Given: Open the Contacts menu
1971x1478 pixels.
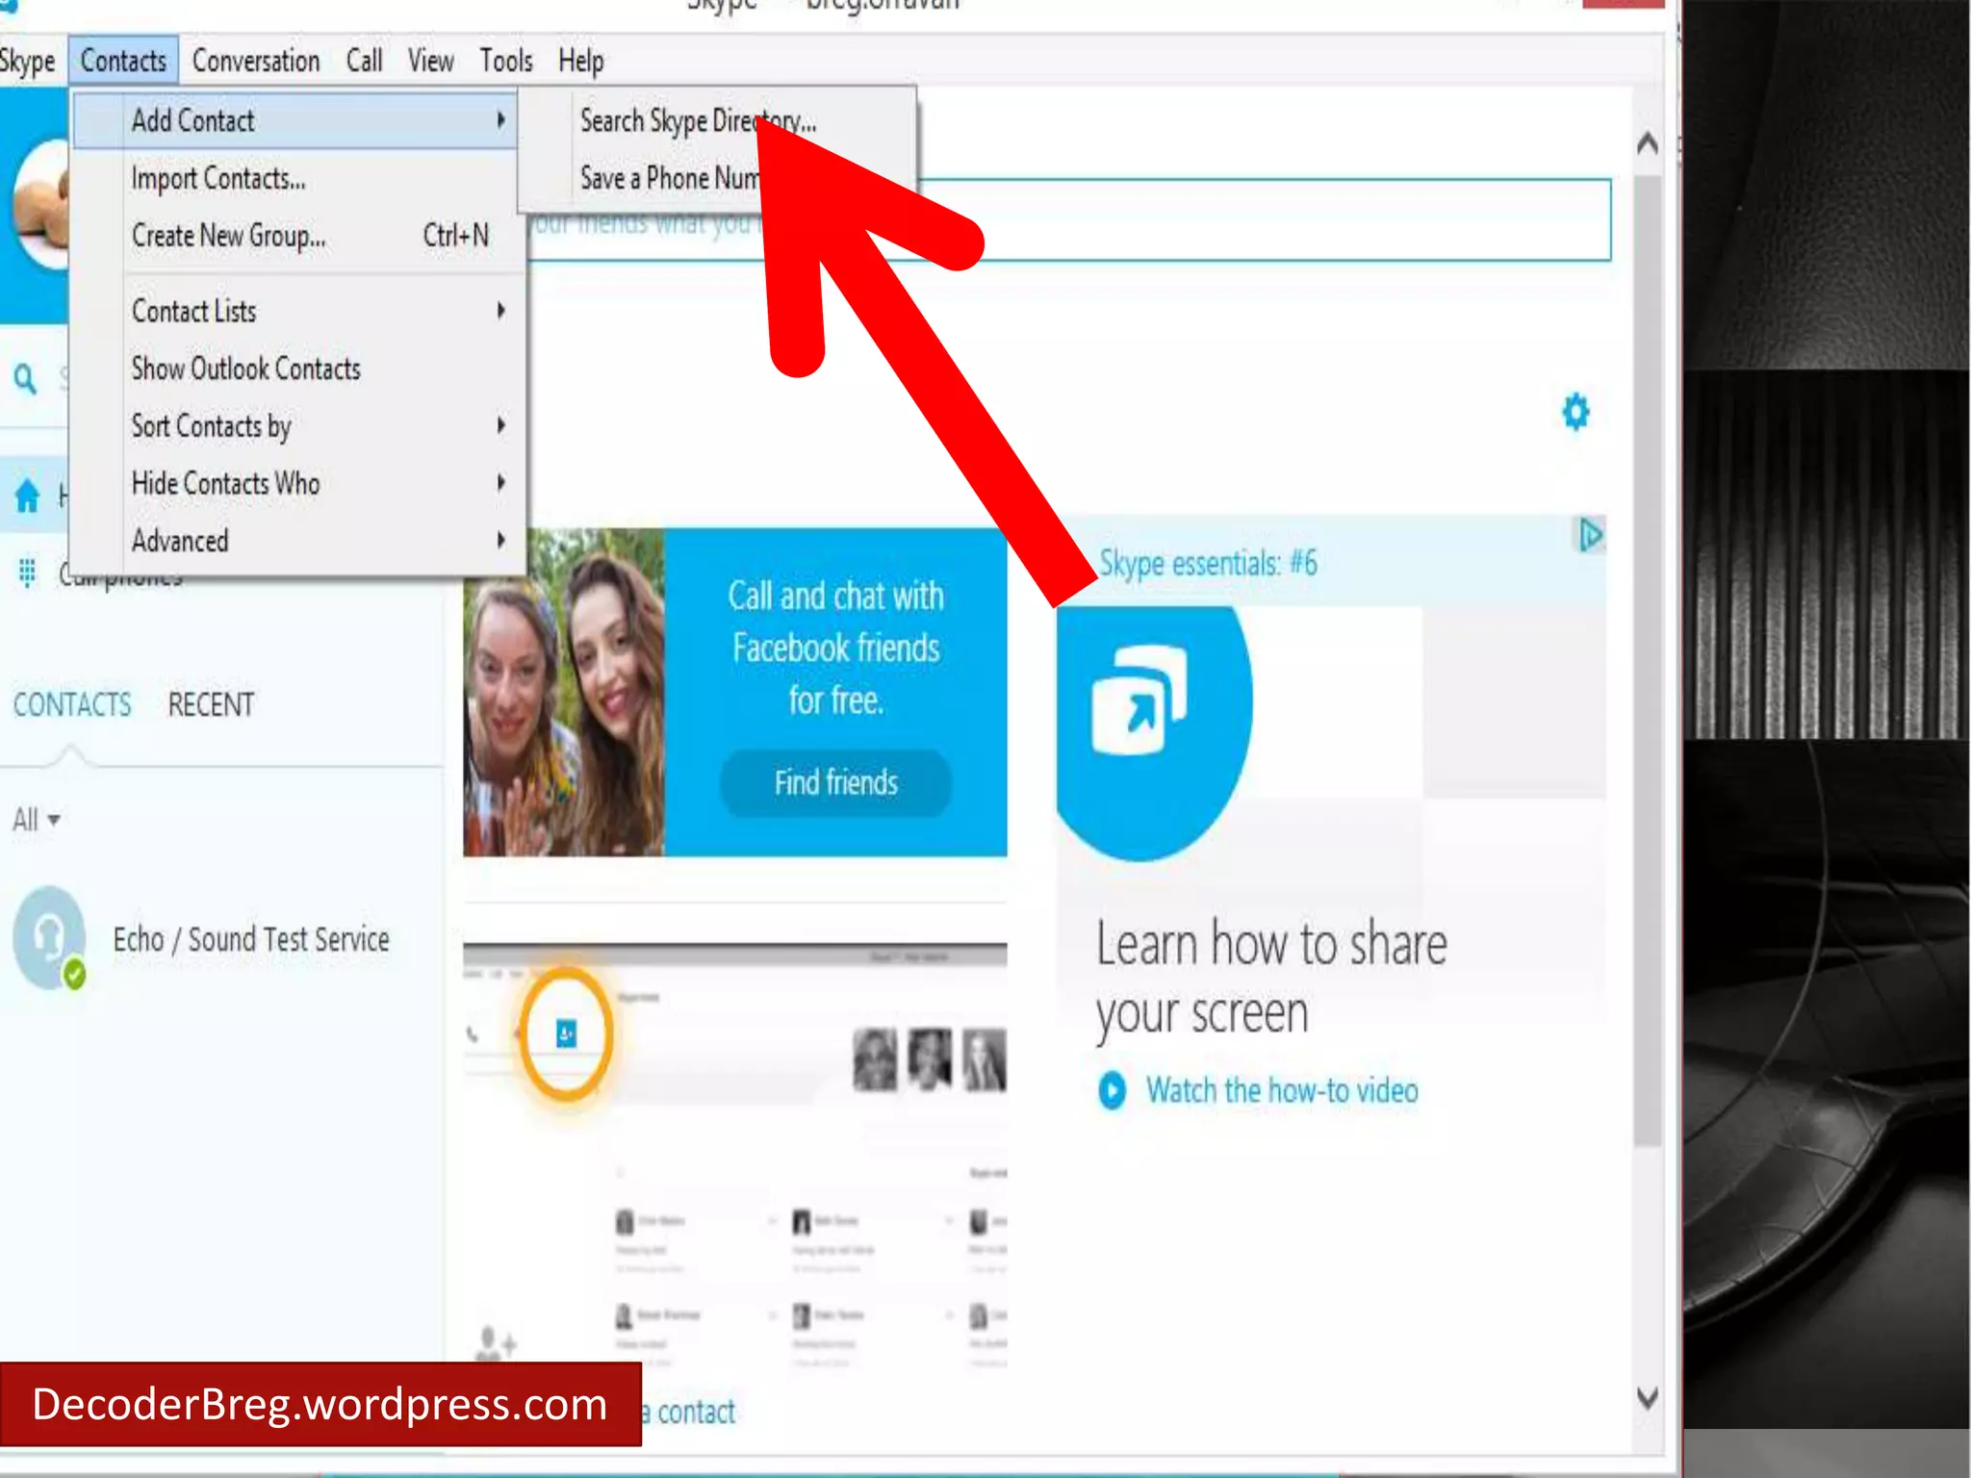Looking at the screenshot, I should pyautogui.click(x=123, y=61).
